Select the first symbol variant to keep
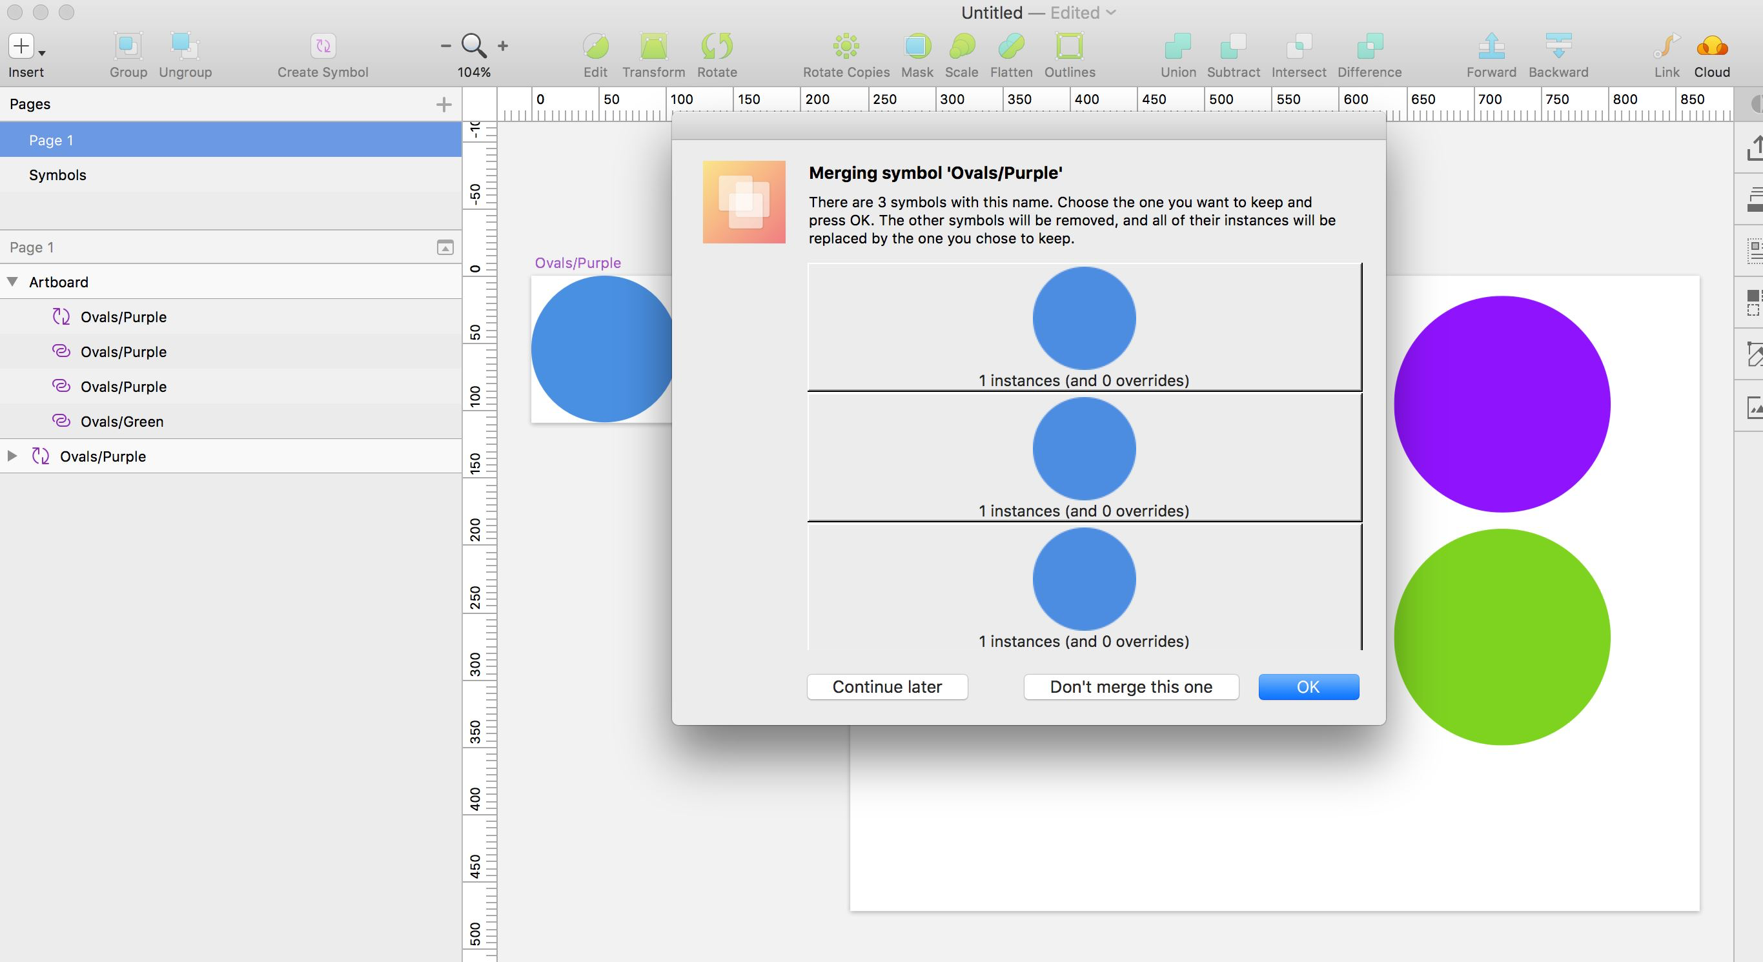This screenshot has width=1763, height=962. (x=1083, y=318)
